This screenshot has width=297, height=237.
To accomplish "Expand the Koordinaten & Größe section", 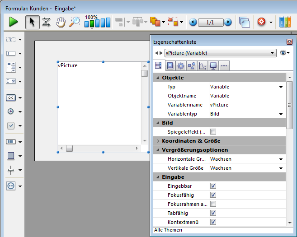I will 158,141.
